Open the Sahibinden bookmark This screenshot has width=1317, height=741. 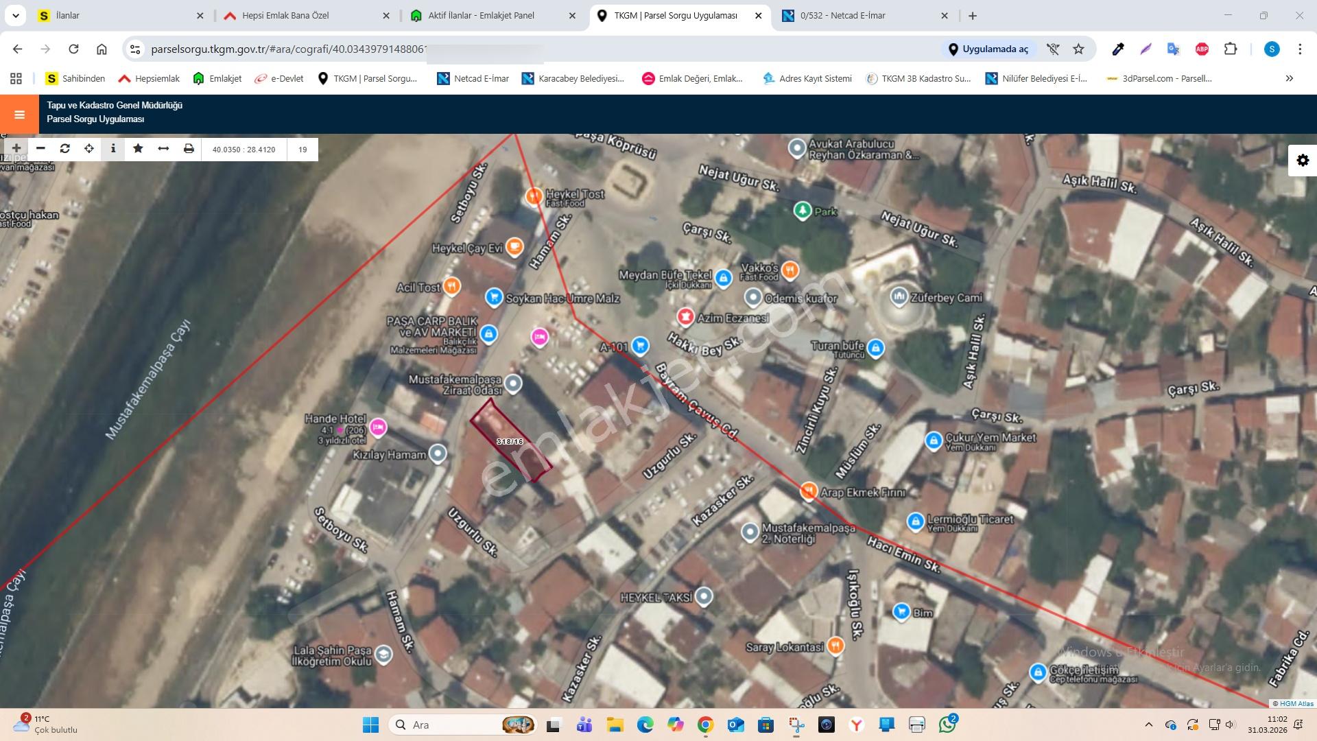pos(75,78)
